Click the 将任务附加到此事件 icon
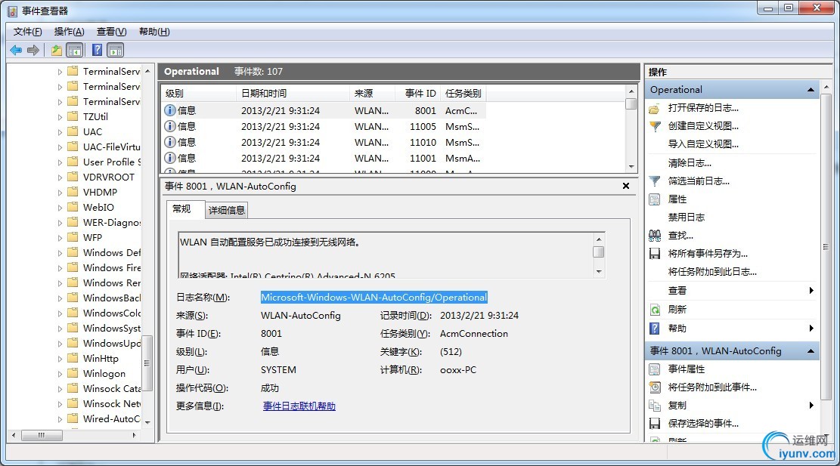840x466 pixels. 655,387
